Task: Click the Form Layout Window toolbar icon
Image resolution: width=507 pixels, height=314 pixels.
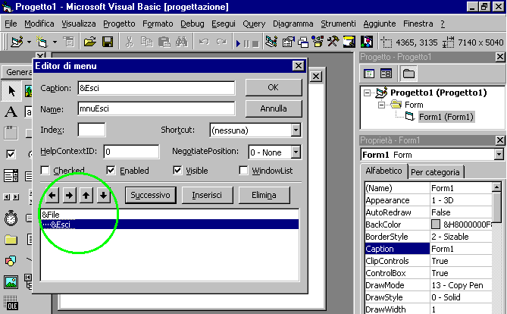Action: coord(303,42)
